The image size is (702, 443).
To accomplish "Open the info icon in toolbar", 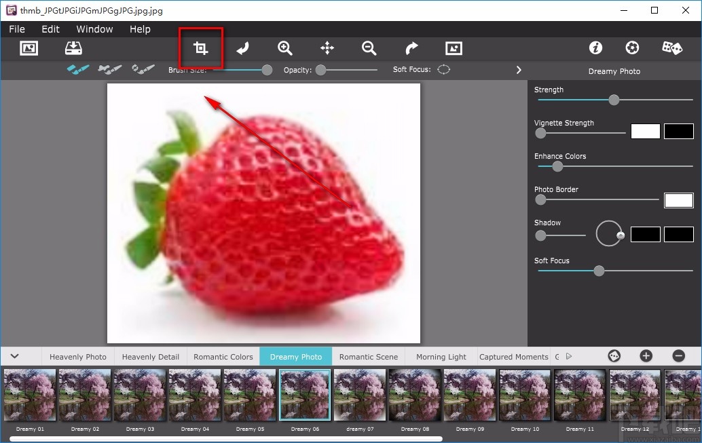I will pyautogui.click(x=595, y=48).
